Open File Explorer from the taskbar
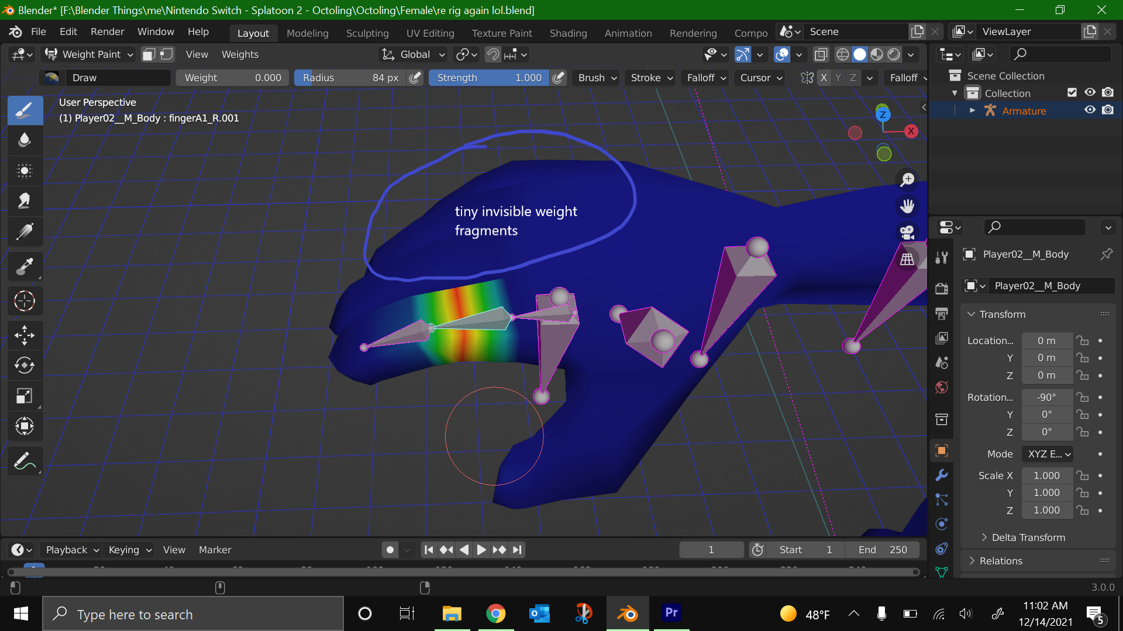Viewport: 1123px width, 631px height. [452, 614]
